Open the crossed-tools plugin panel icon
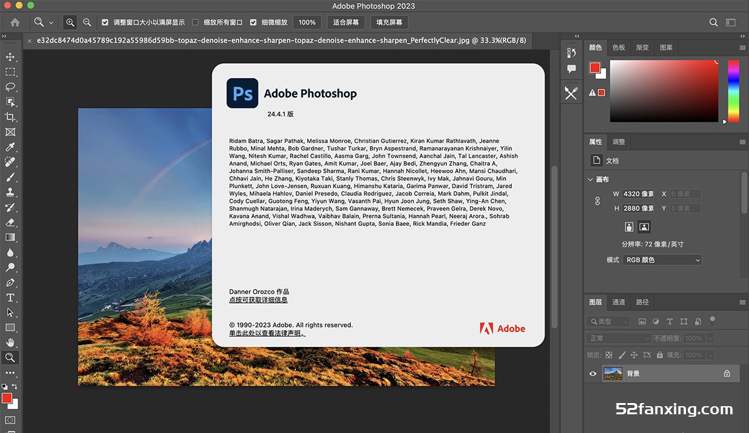The image size is (749, 433). pyautogui.click(x=571, y=92)
